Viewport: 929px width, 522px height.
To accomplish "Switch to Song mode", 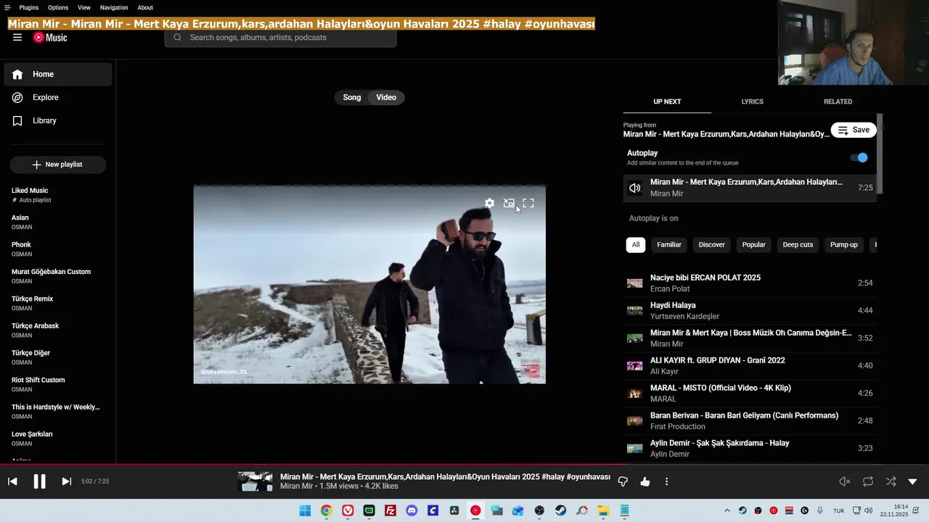I will [x=352, y=97].
